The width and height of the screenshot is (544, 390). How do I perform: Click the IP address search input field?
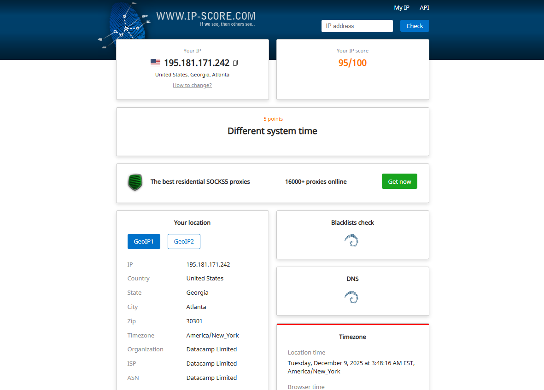pos(357,26)
